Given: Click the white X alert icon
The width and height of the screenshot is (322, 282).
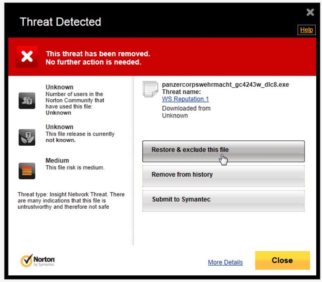Looking at the screenshot, I should click(27, 57).
